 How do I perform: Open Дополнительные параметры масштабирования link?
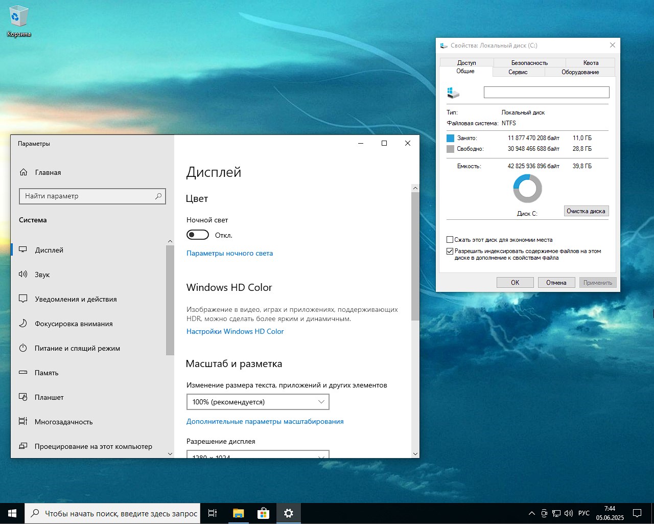point(265,421)
